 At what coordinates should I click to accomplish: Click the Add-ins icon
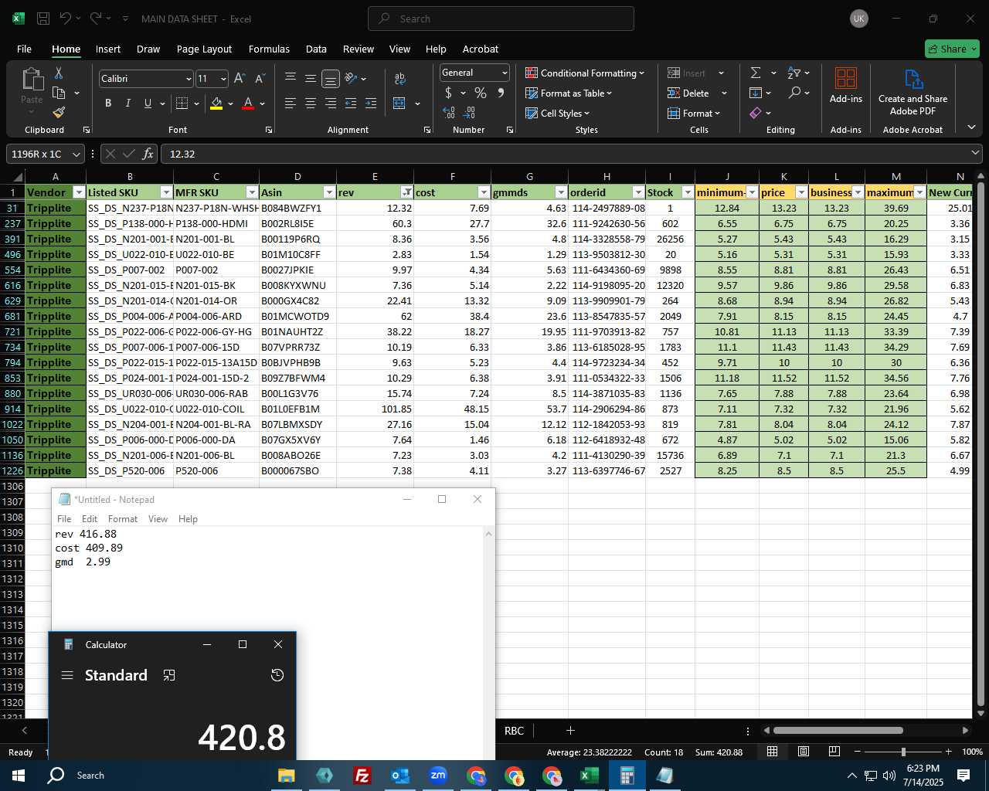point(846,79)
